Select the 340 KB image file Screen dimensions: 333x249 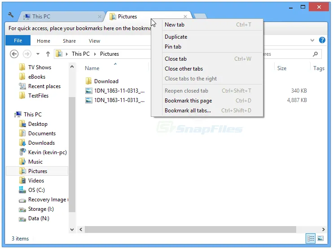115,91
